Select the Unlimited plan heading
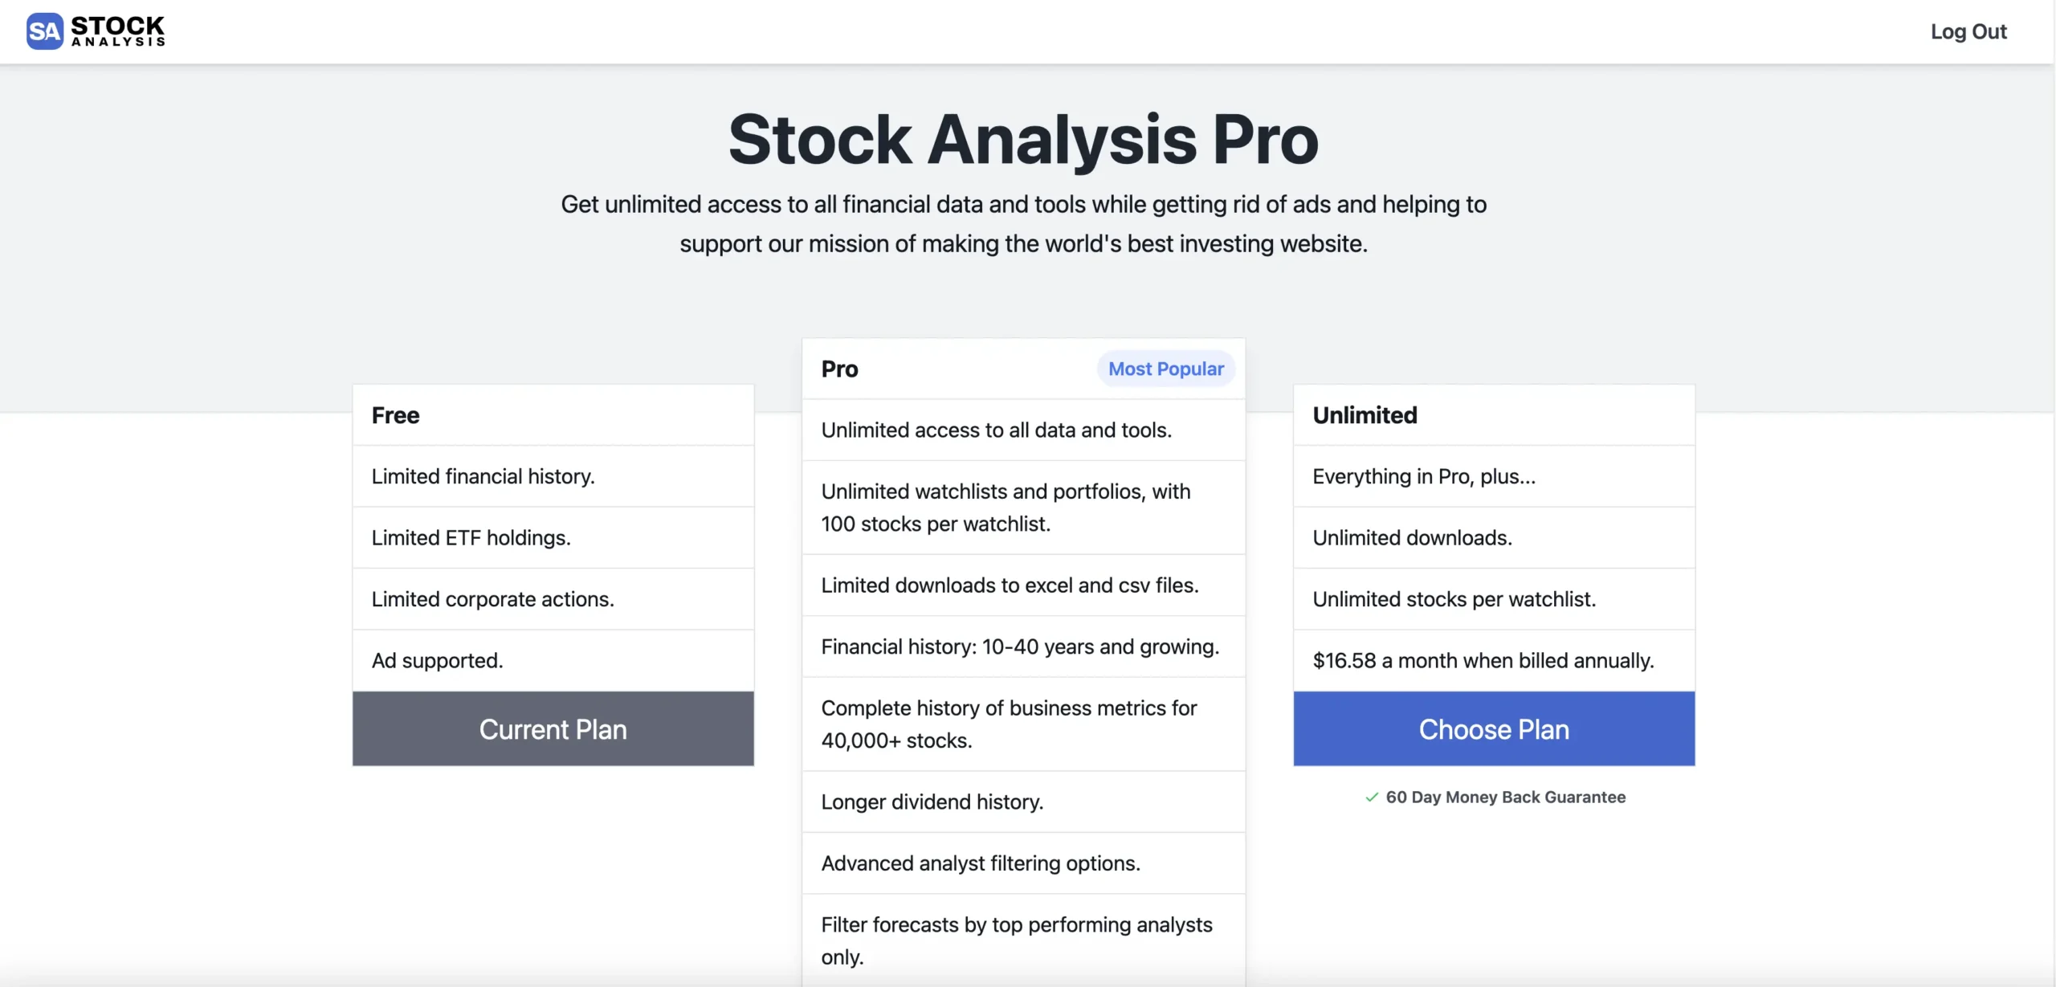2056x987 pixels. click(1365, 415)
